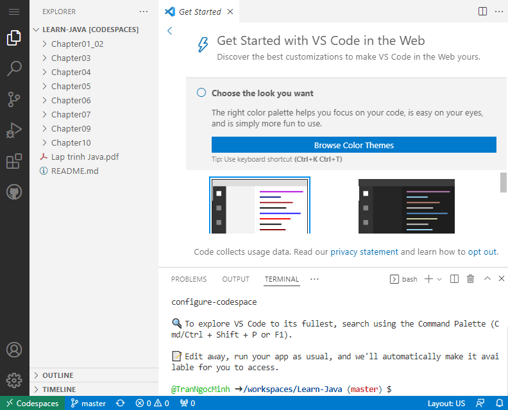The width and height of the screenshot is (508, 410).
Task: Open the GitHub view icon
Action: click(14, 192)
